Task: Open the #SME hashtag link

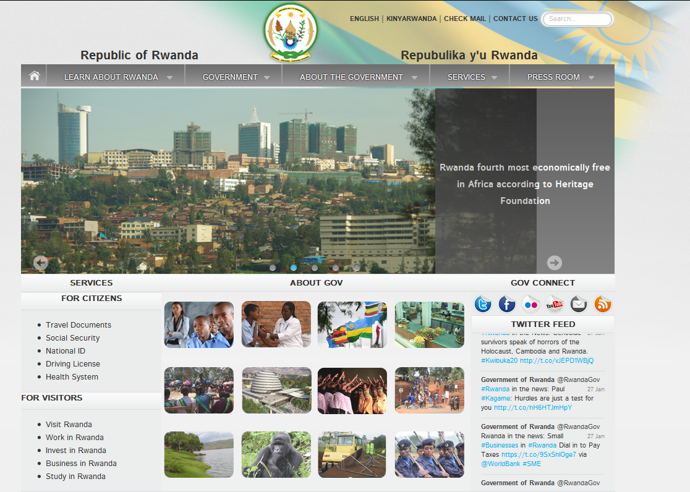Action: click(532, 464)
